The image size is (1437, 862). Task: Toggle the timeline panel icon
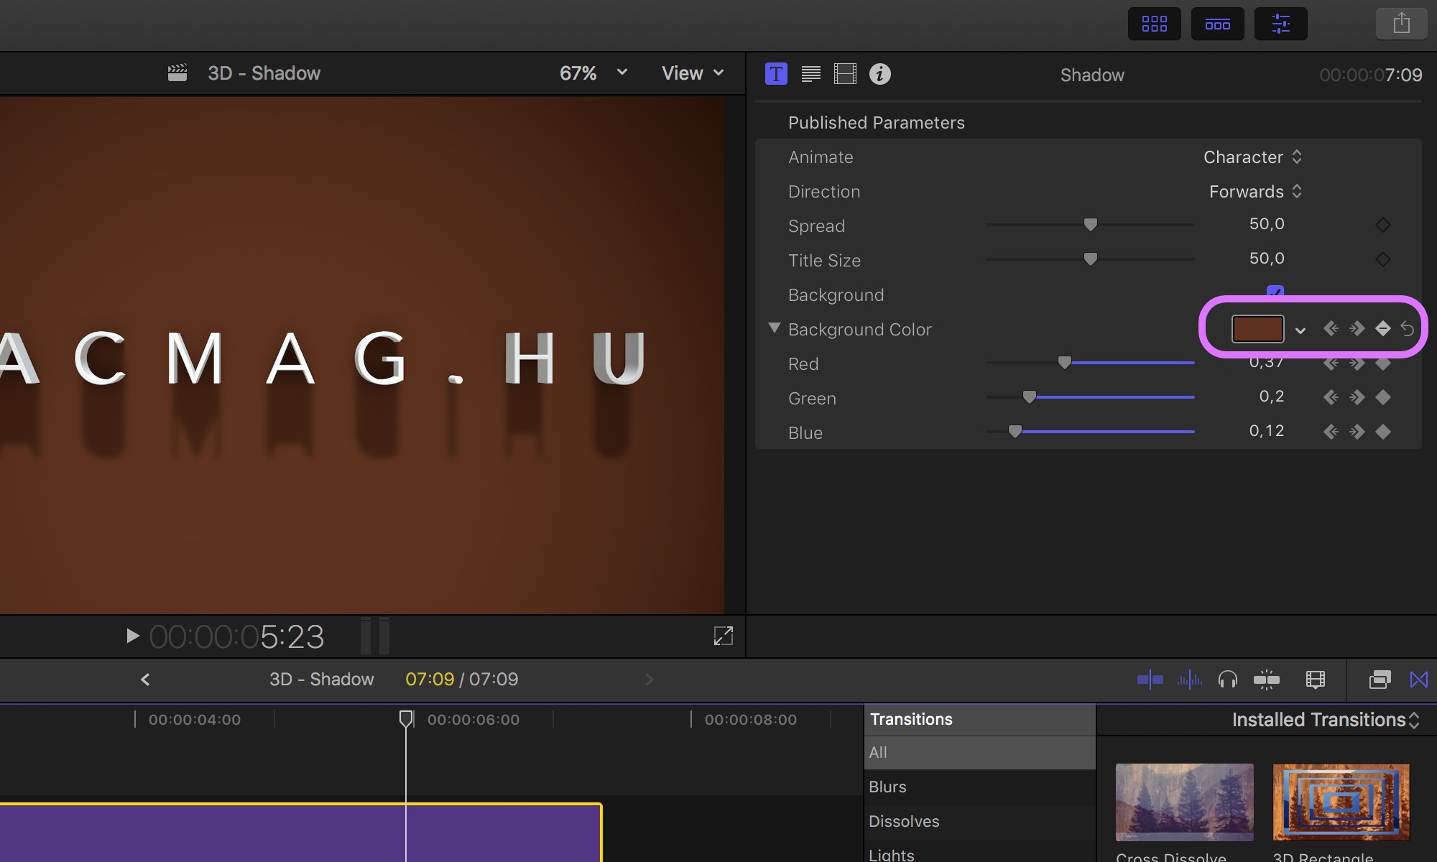[1217, 24]
